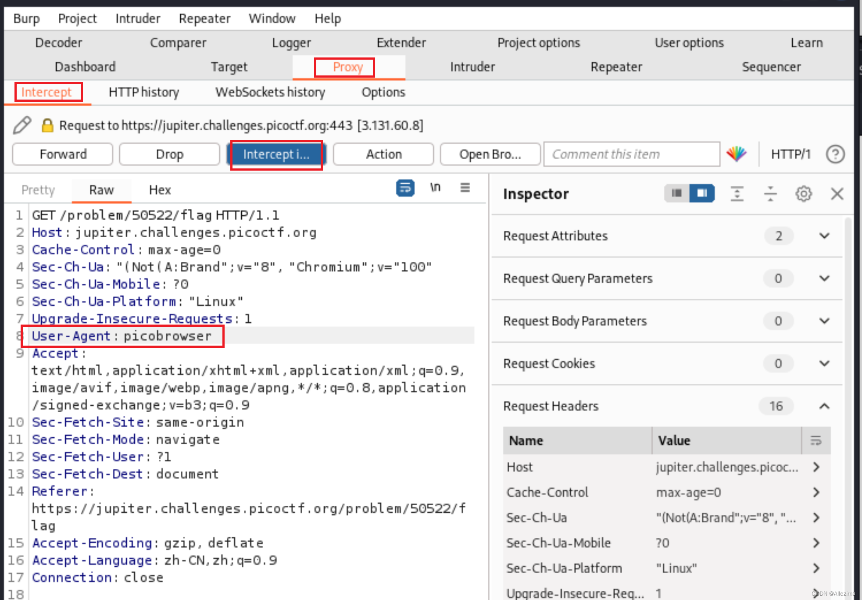Toggle the show newlines \n icon
Image resolution: width=862 pixels, height=600 pixels.
[435, 188]
